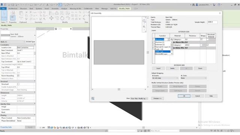
Task: Click the Modify tool icon
Action: point(4,16)
